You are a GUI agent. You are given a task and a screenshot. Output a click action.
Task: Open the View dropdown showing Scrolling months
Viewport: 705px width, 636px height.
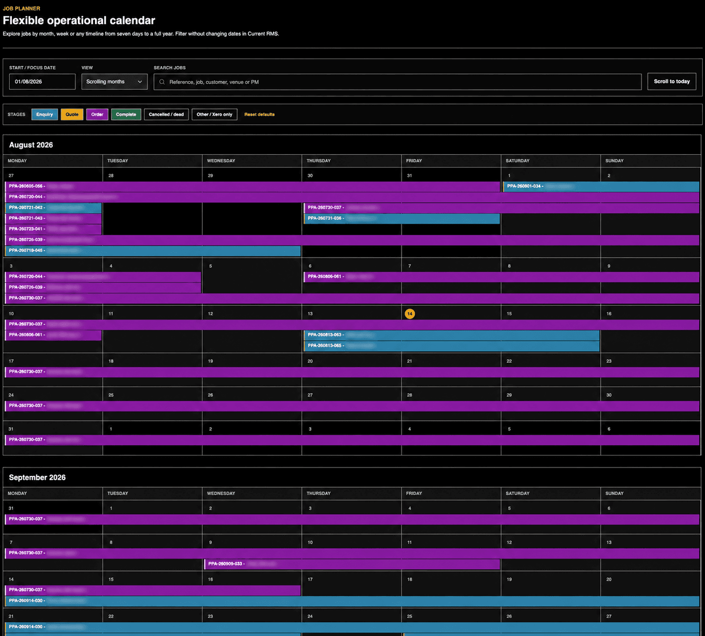[114, 82]
